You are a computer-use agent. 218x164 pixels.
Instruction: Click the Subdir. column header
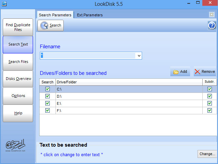(209, 82)
